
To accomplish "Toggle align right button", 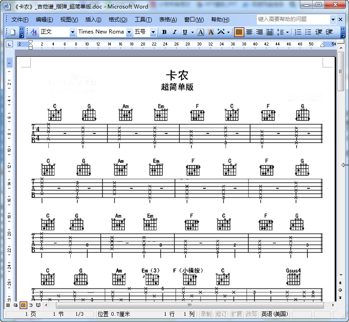I will click(x=260, y=32).
